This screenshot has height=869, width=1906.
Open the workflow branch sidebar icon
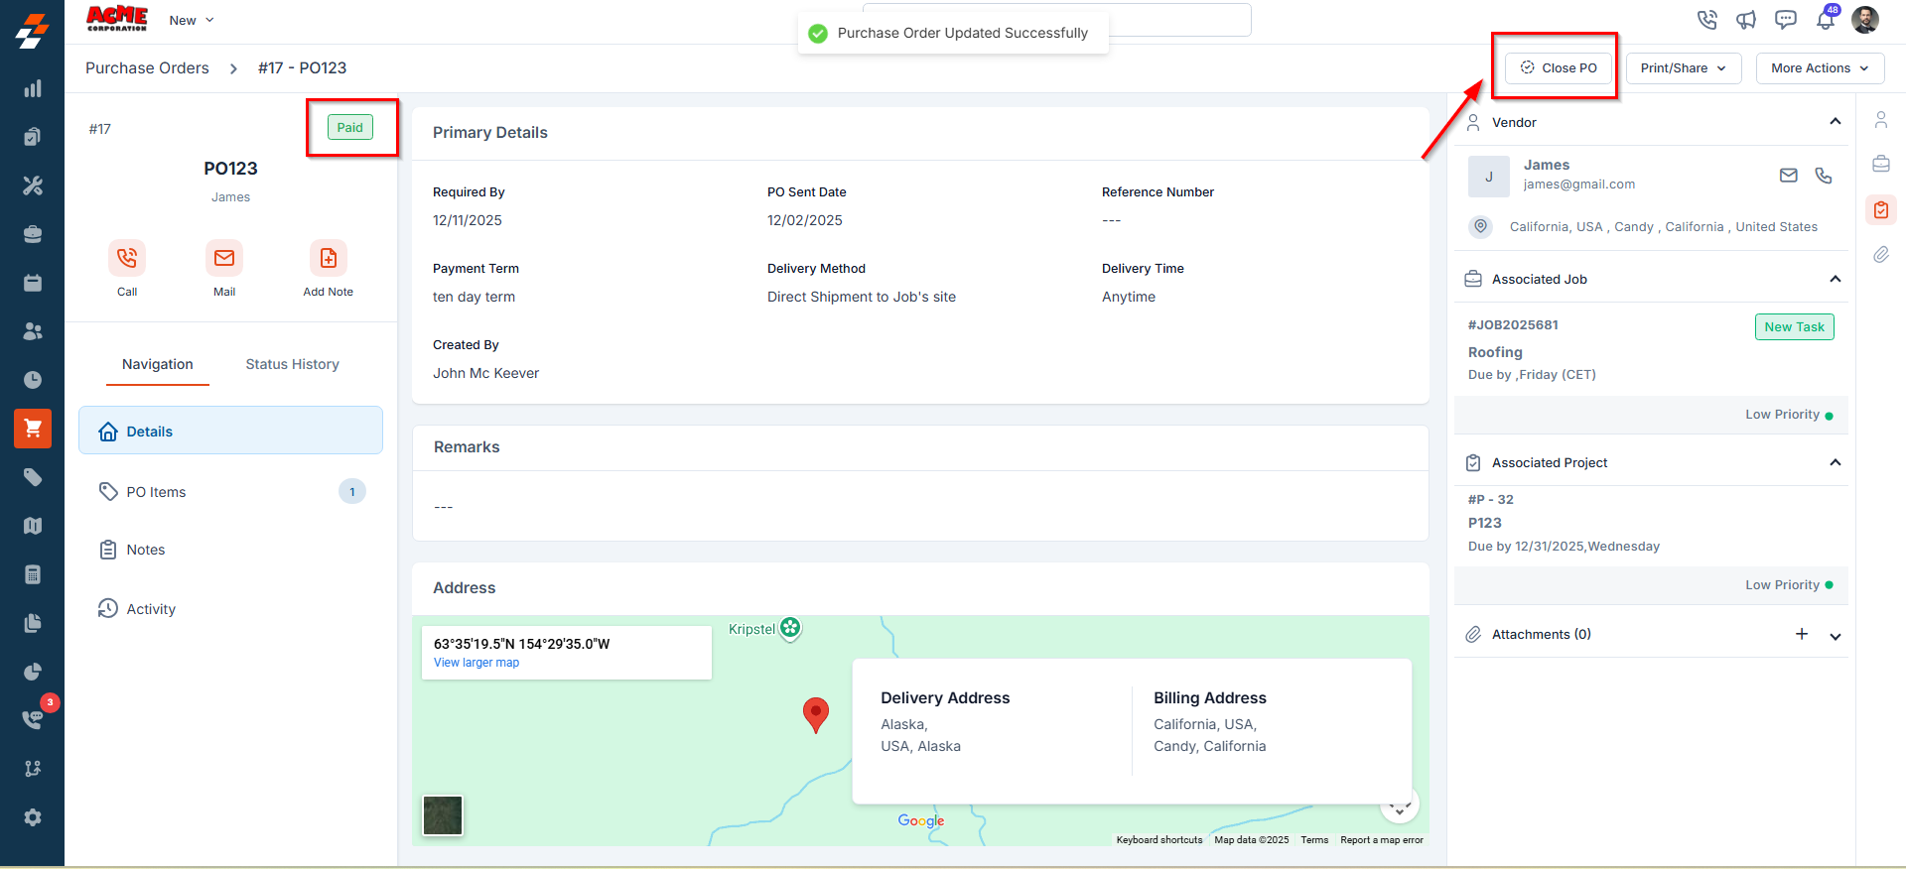point(33,769)
